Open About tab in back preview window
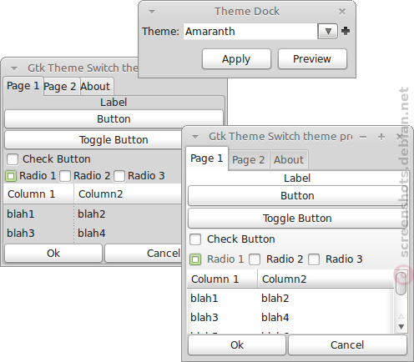Viewport: 414px width, 362px height. 95,87
